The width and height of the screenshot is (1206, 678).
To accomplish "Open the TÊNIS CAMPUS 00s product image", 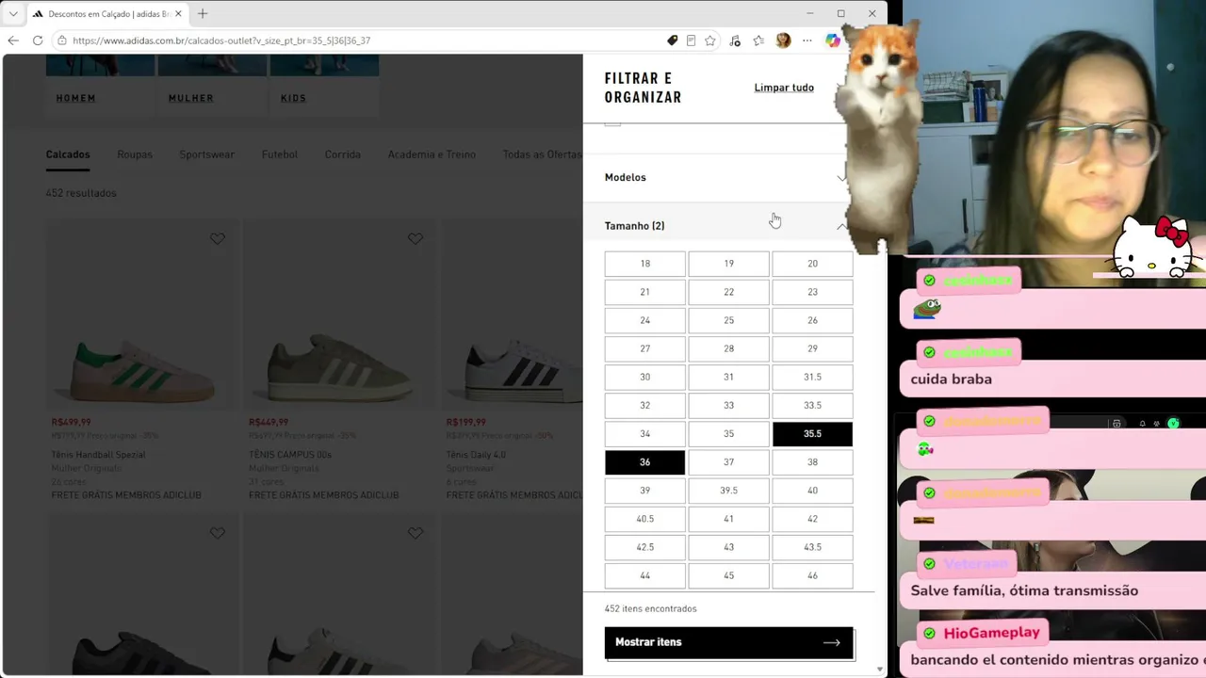I will coord(341,315).
